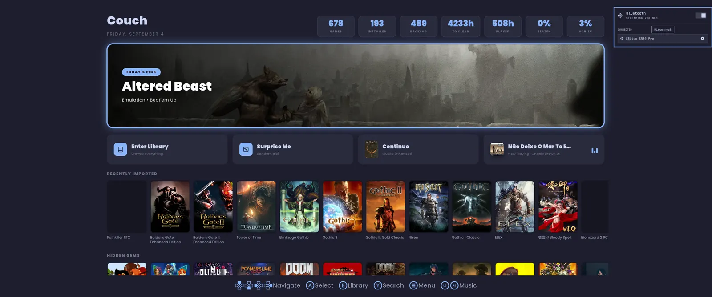Click the now-playing album art thumbnail
The width and height of the screenshot is (712, 297).
[x=497, y=150]
